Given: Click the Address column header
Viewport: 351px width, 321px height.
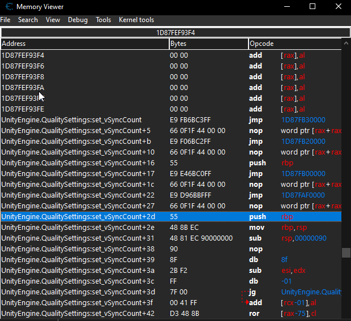Looking at the screenshot, I should [x=84, y=44].
